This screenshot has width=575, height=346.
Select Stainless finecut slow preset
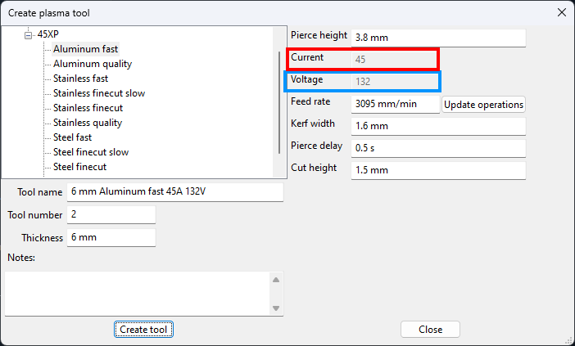[x=98, y=93]
